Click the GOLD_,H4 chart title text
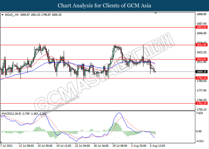This screenshot has width=209, height=149. pyautogui.click(x=12, y=15)
